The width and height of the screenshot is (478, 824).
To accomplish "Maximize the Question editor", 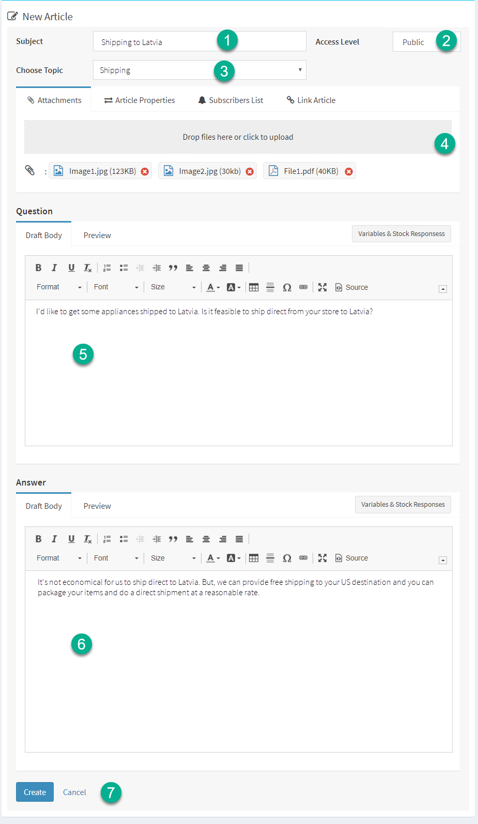I will point(322,287).
